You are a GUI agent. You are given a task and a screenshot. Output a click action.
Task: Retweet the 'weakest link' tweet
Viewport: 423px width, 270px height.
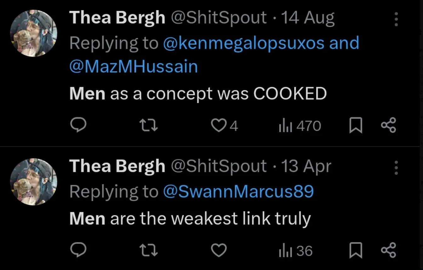(x=149, y=251)
